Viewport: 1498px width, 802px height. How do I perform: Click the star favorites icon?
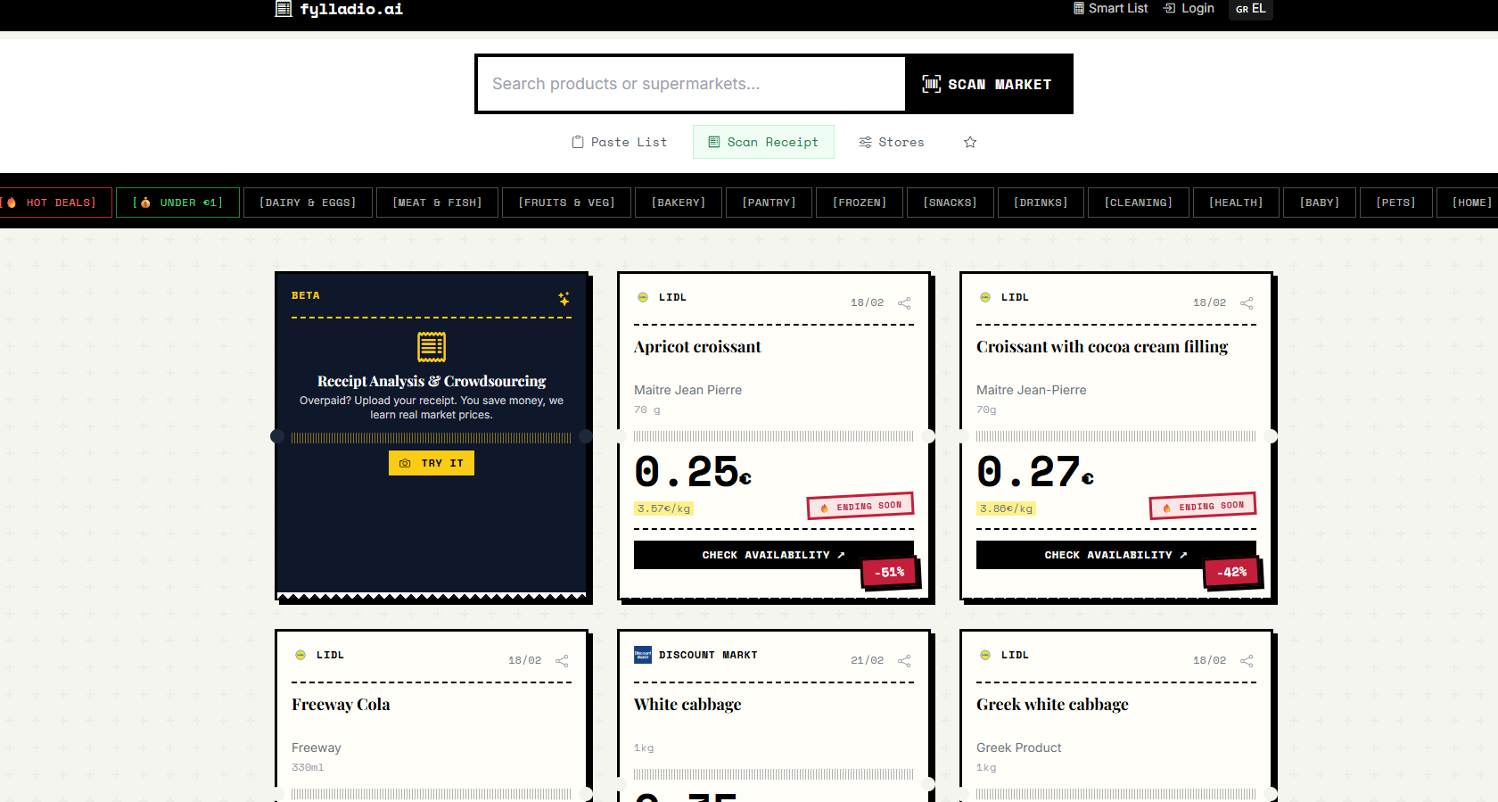(970, 142)
